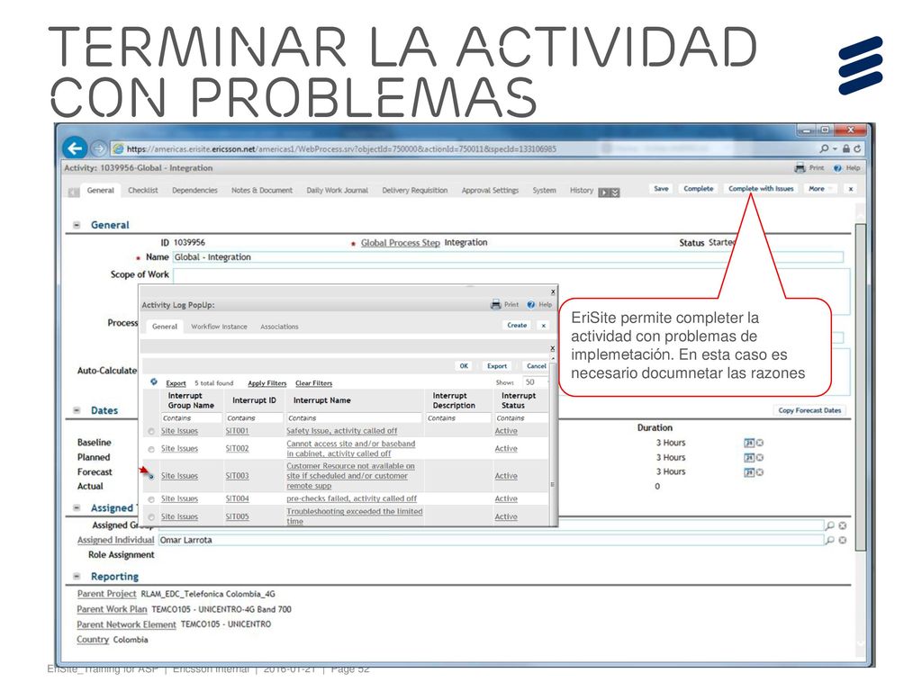922x691 pixels.
Task: Open calendar icon on Forecast duration row
Action: coord(749,472)
